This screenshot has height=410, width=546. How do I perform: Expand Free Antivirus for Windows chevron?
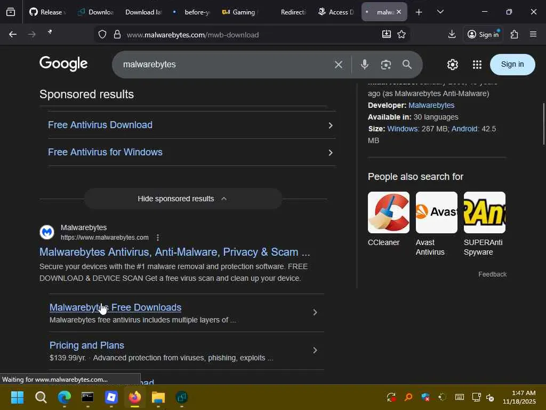click(331, 152)
